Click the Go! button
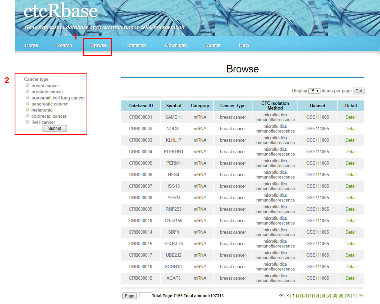The width and height of the screenshot is (380, 304). [358, 91]
